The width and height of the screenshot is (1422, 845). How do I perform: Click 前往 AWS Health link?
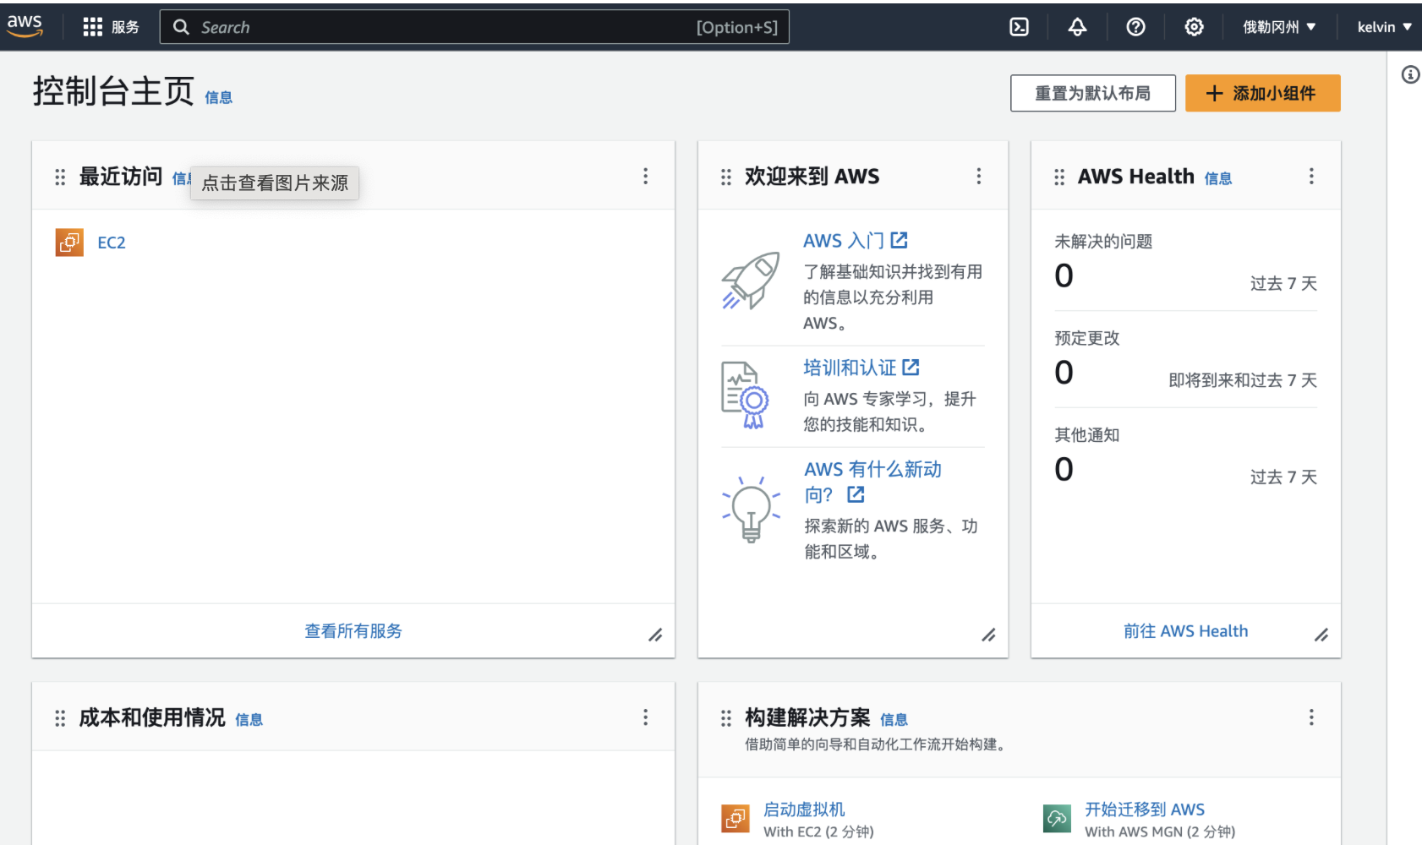coord(1185,631)
